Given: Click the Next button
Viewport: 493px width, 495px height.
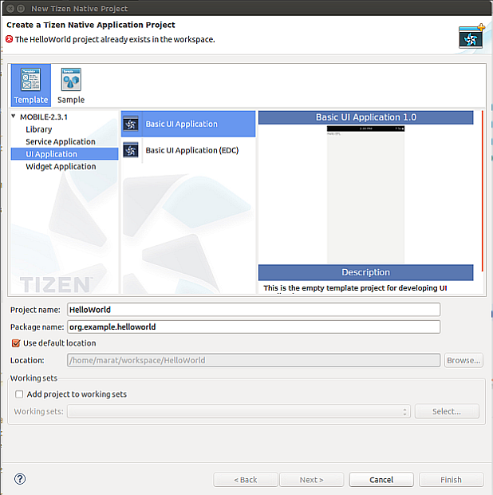Looking at the screenshot, I should tap(312, 480).
